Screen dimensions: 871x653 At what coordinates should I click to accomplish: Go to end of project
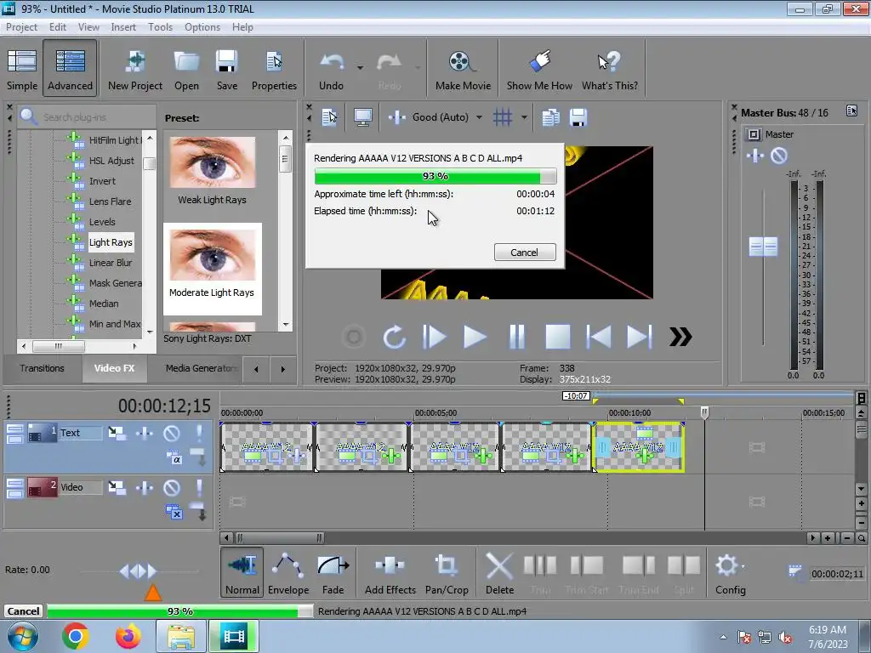point(640,337)
